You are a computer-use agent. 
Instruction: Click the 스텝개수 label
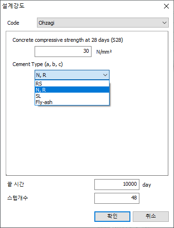[x=18, y=198]
